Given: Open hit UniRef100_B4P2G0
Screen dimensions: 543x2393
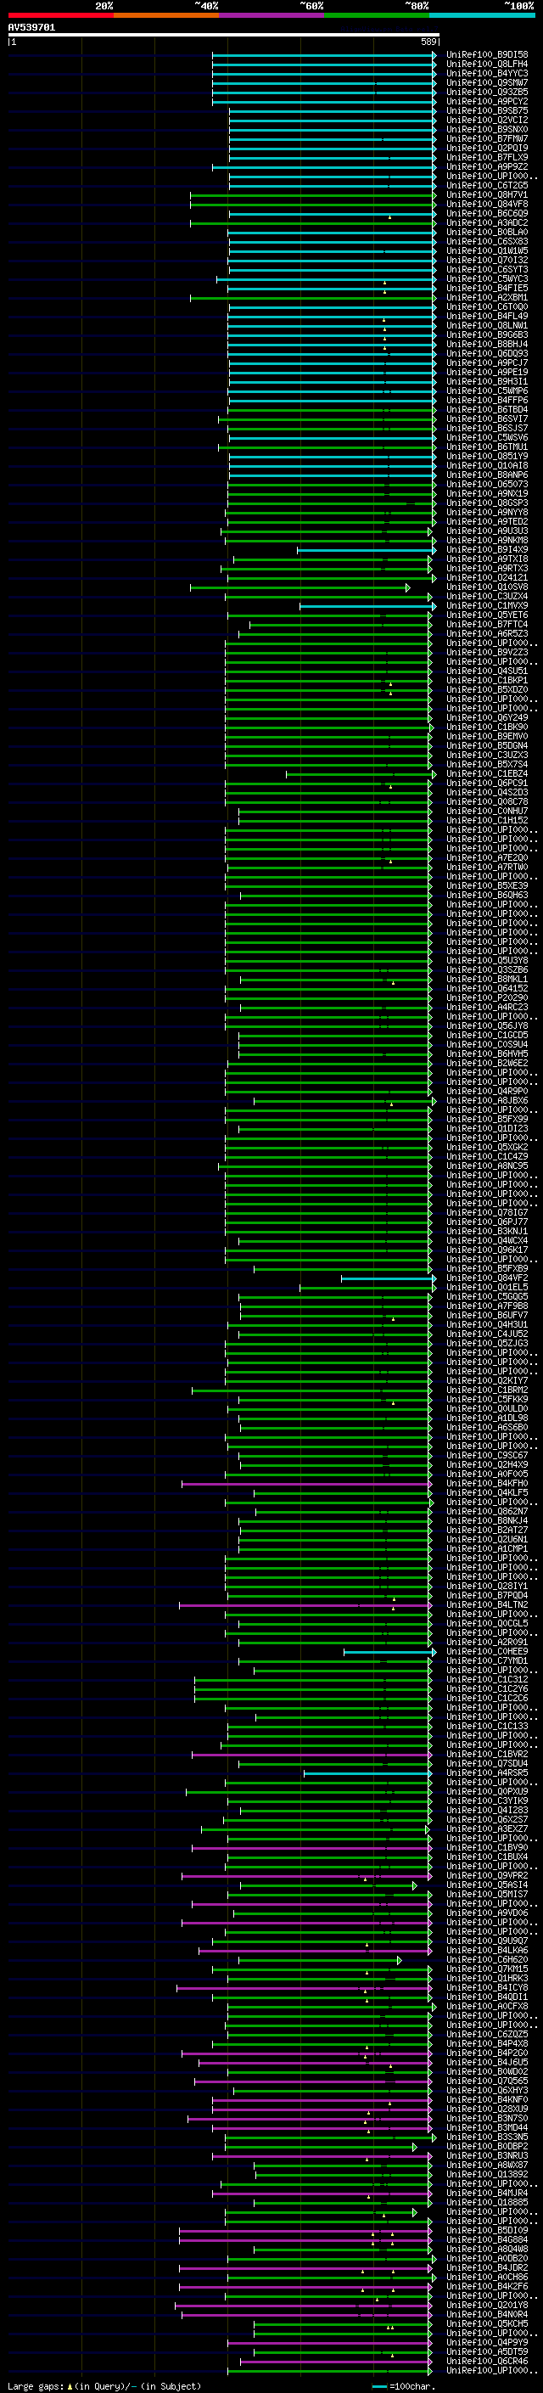Looking at the screenshot, I should pyautogui.click(x=487, y=2053).
